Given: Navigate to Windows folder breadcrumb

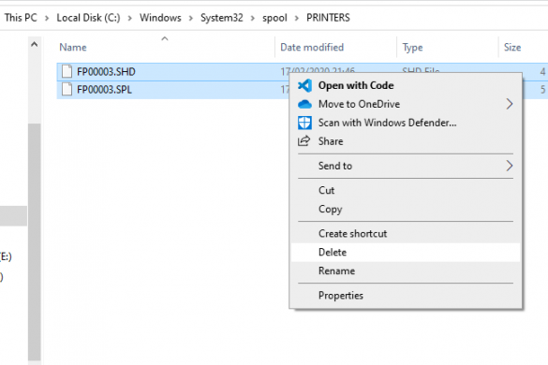Looking at the screenshot, I should pyautogui.click(x=160, y=18).
